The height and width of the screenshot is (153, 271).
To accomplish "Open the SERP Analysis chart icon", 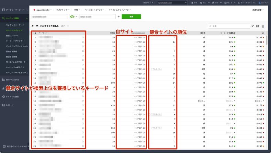I will 3,80.
